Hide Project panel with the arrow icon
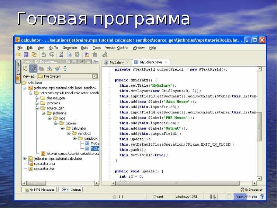277x208 pixels. pyautogui.click(x=96, y=62)
